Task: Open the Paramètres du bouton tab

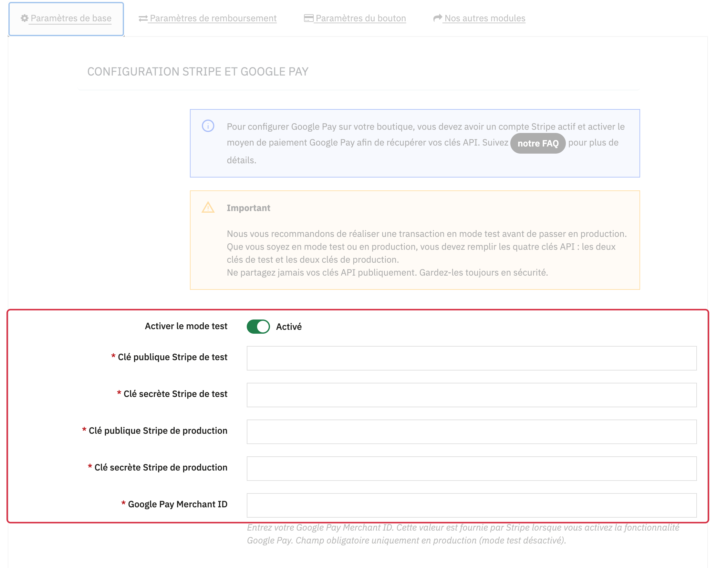Action: (x=355, y=18)
